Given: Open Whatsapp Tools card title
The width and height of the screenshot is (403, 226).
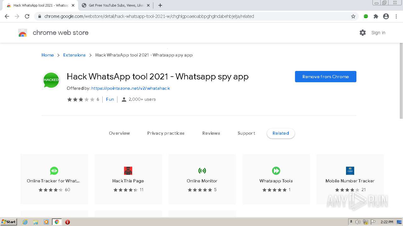Looking at the screenshot, I should (276, 181).
